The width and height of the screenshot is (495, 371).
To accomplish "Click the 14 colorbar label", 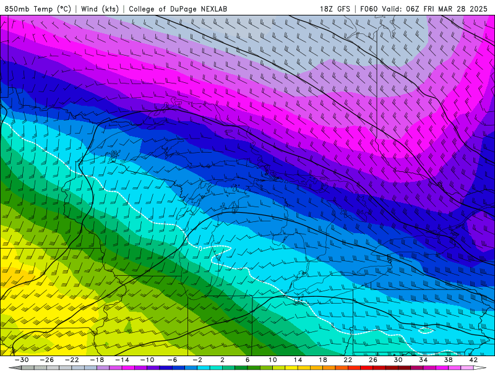I will pos(298,360).
